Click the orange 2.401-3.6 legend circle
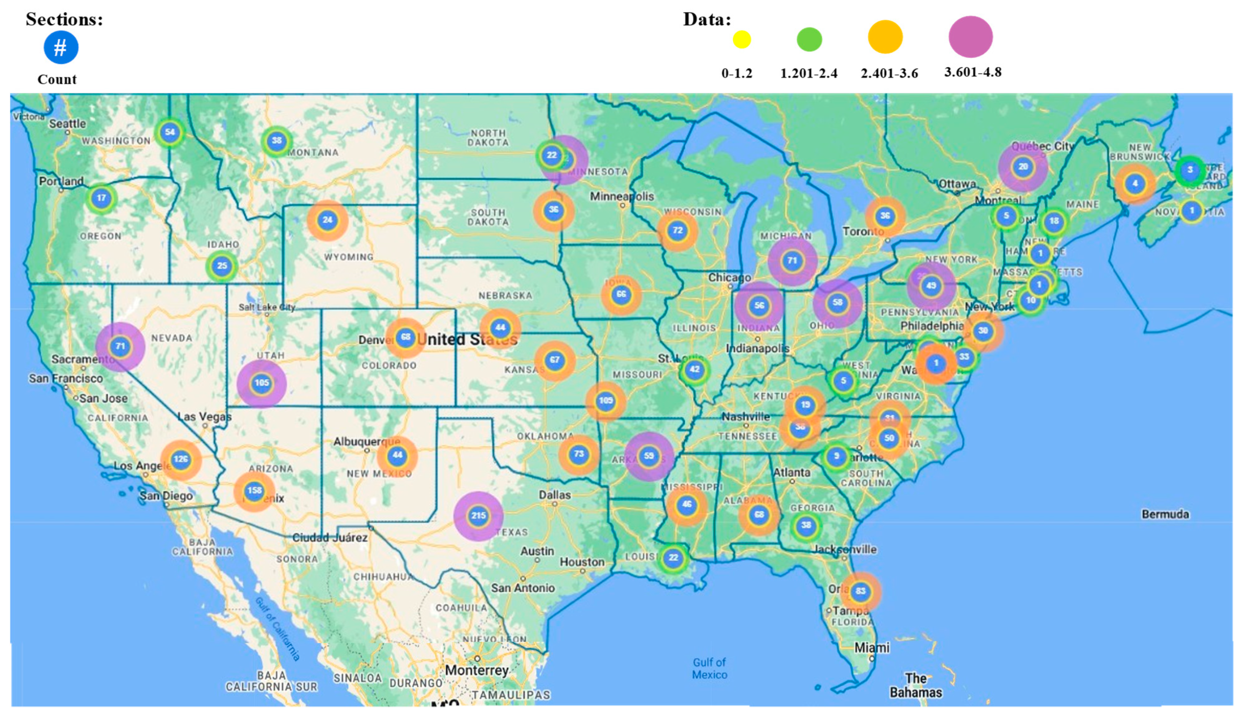Screen dimensions: 1245x717 click(885, 37)
